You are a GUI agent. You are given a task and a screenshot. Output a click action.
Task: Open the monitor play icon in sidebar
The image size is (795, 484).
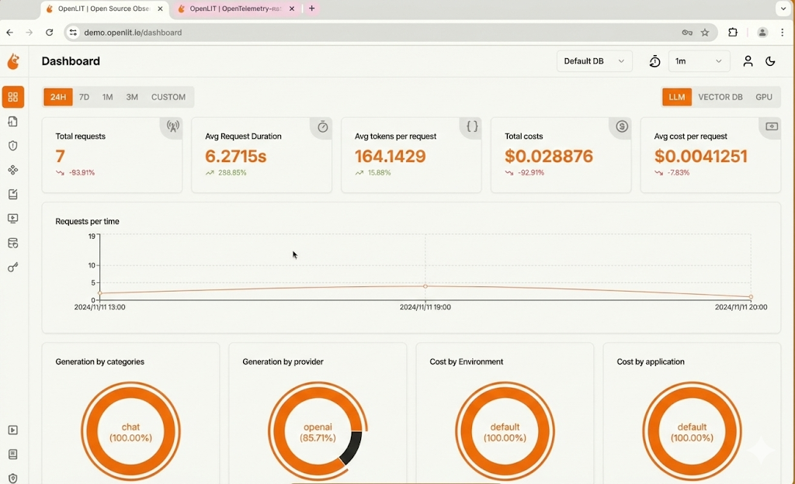coord(13,219)
